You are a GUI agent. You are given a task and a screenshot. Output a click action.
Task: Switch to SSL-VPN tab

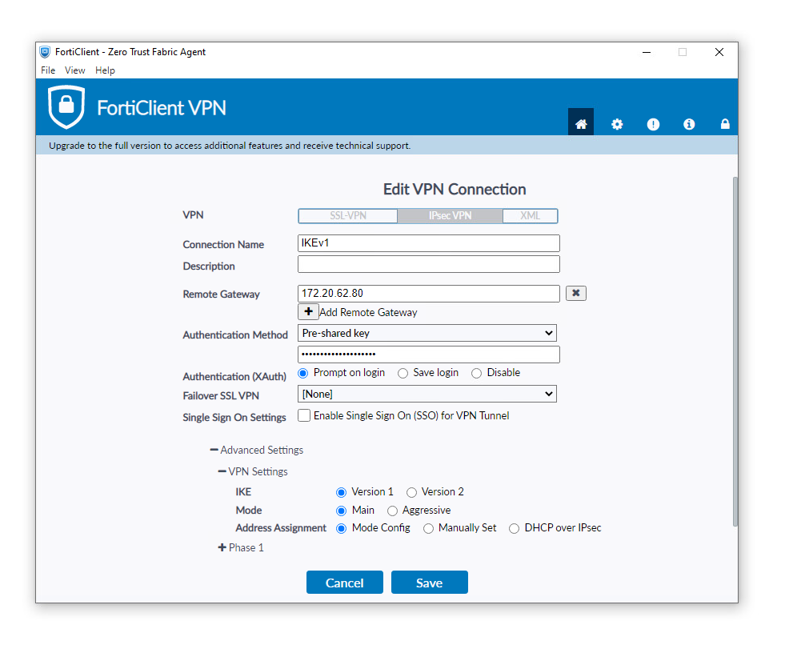[348, 216]
